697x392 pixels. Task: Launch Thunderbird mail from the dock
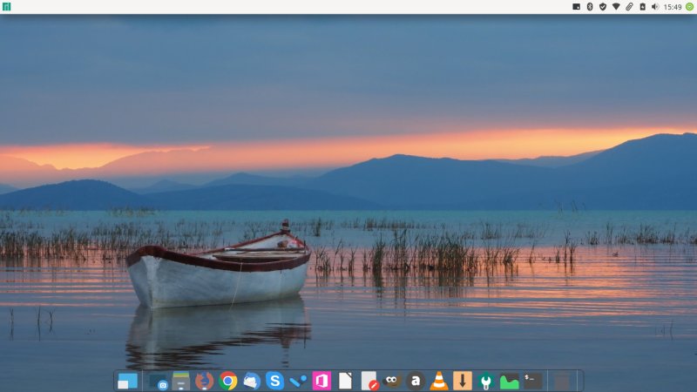[x=252, y=381]
